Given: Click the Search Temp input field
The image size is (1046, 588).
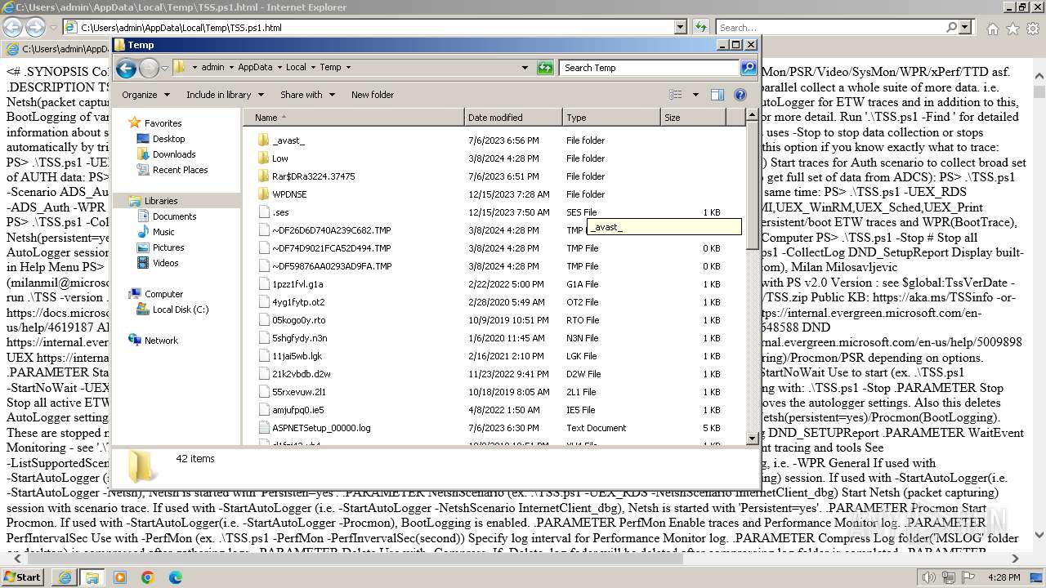Looking at the screenshot, I should (x=650, y=68).
